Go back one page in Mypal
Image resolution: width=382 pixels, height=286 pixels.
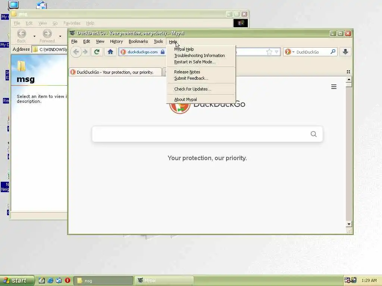point(76,52)
